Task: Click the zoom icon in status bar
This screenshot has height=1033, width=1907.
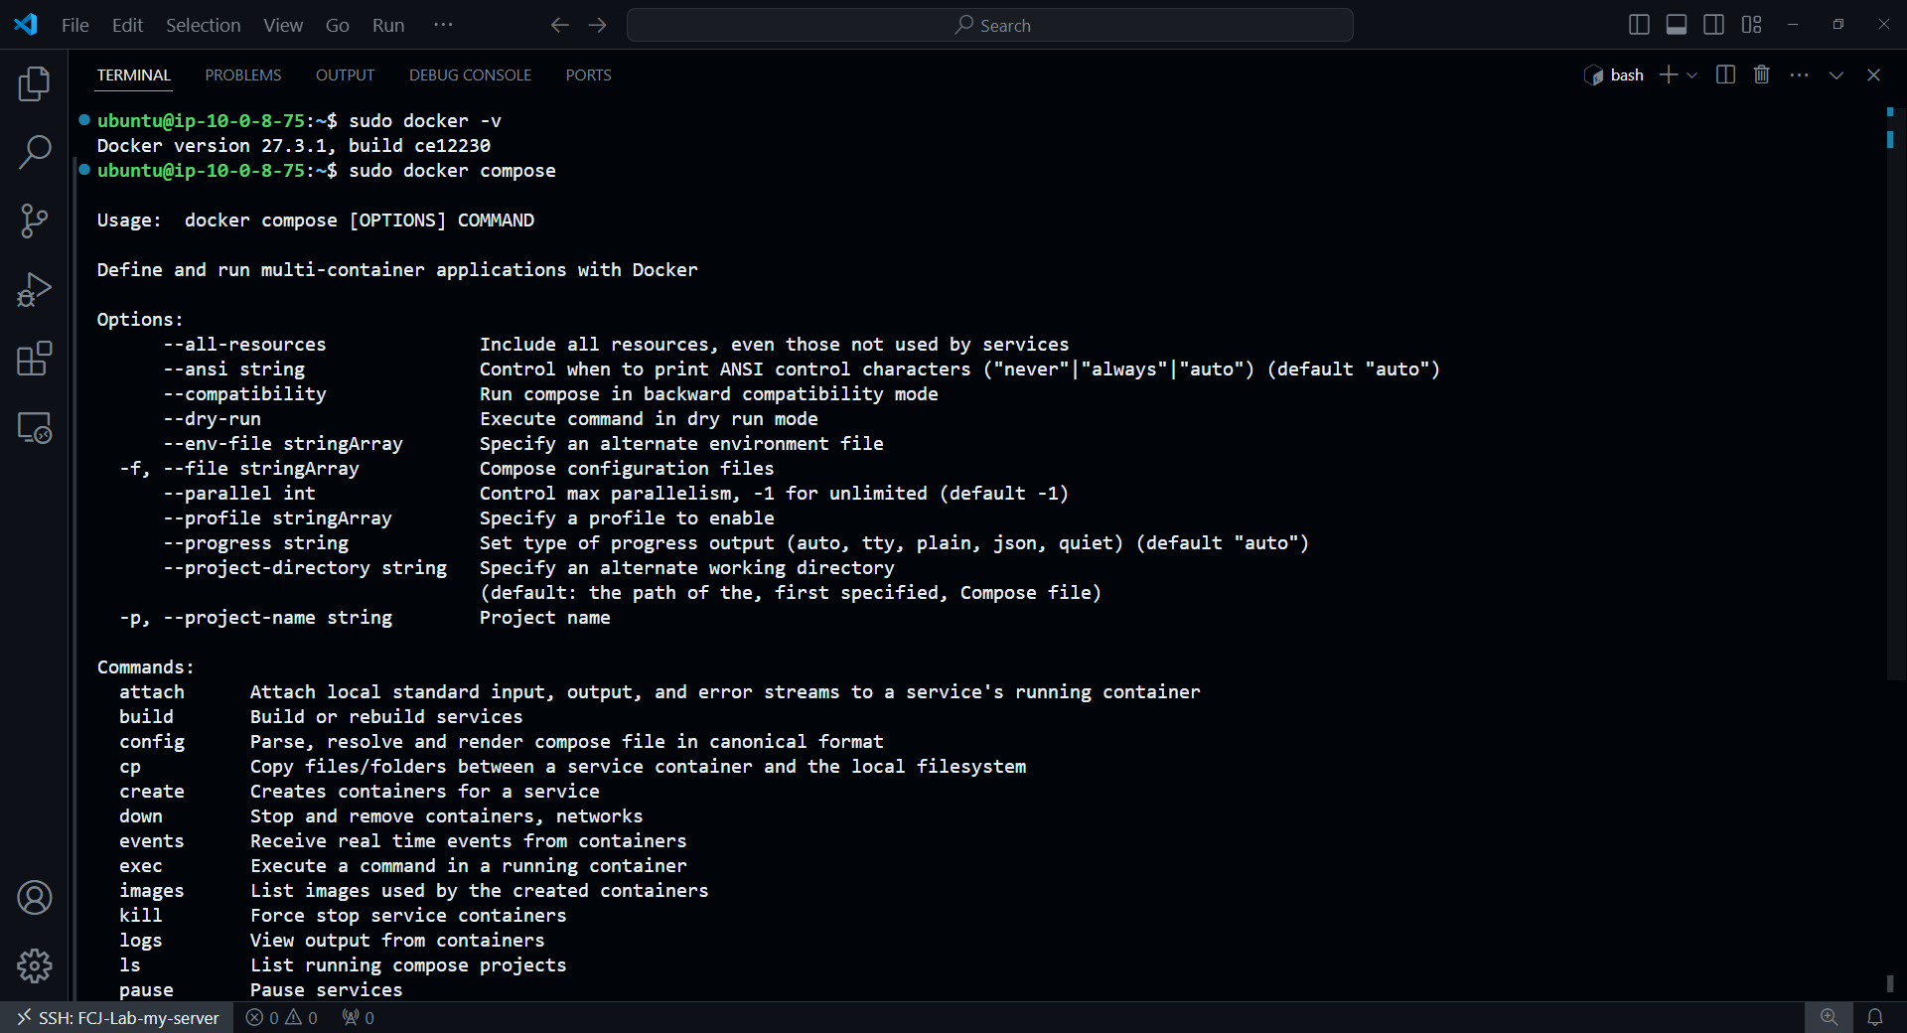Action: 1829,1017
